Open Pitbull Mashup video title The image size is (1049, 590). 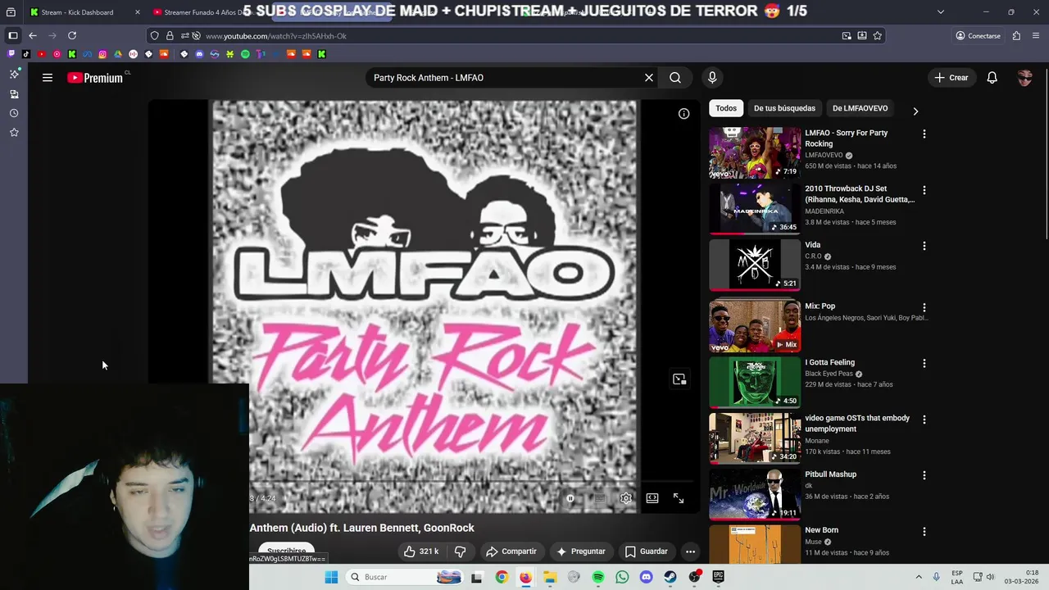(x=830, y=474)
